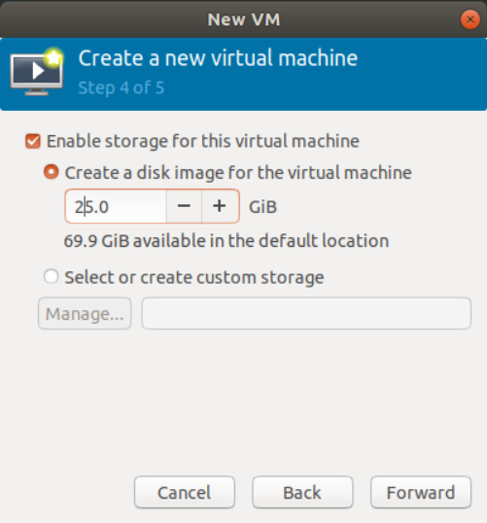Click the New VM title bar
This screenshot has height=523, width=487.
(243, 19)
